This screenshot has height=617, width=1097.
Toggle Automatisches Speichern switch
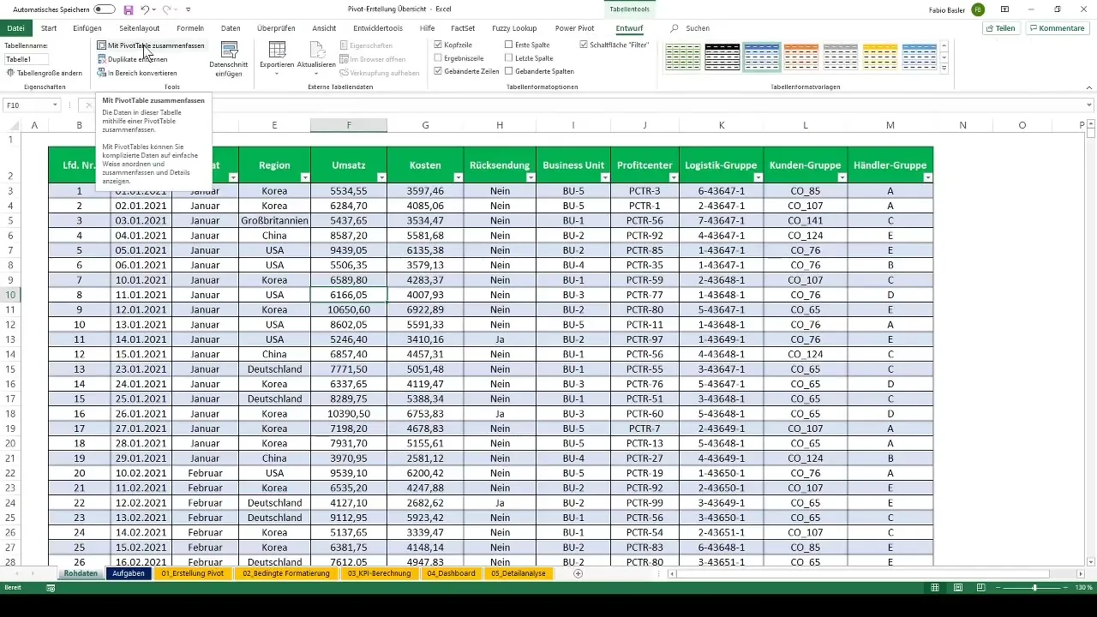[105, 9]
